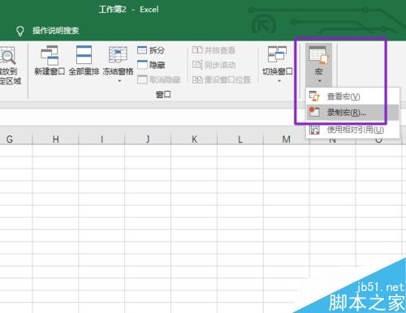Click the 窗口 group label
406x313 pixels.
[163, 94]
